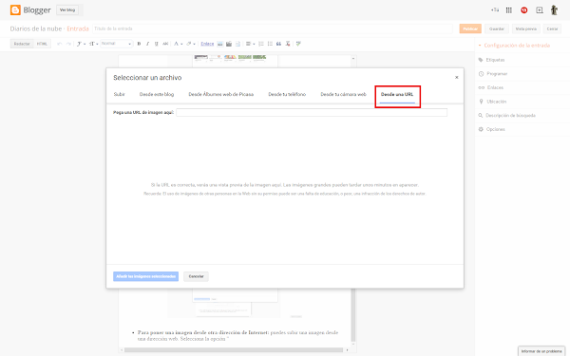The image size is (570, 356).
Task: Open the font size dropdown
Action: (x=94, y=44)
